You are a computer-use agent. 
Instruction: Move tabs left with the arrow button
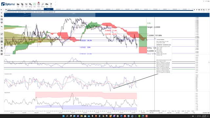pos(194,10)
